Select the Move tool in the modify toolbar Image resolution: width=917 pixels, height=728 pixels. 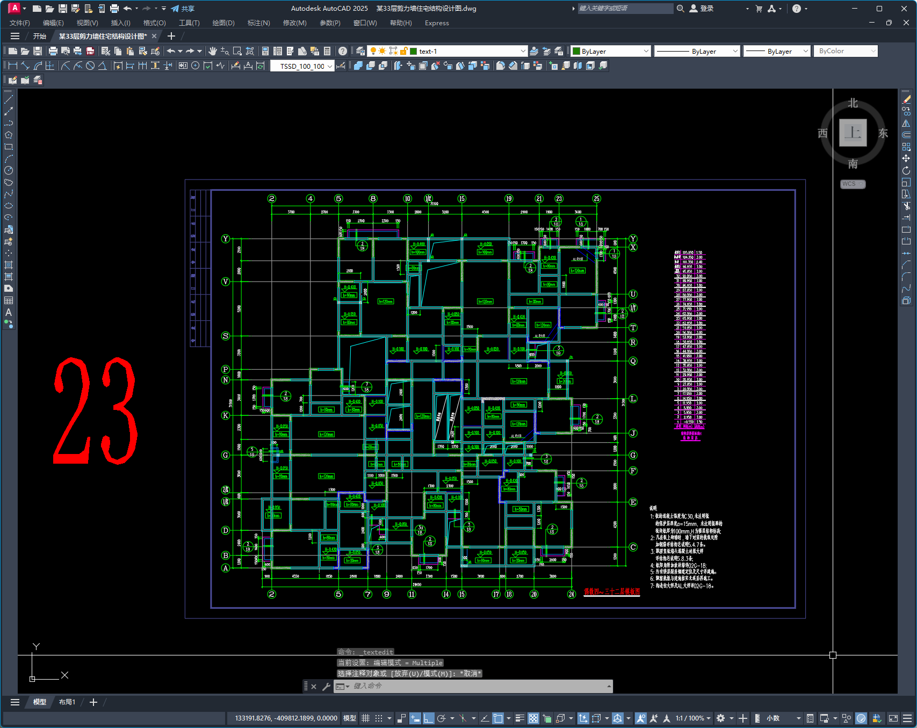click(906, 158)
